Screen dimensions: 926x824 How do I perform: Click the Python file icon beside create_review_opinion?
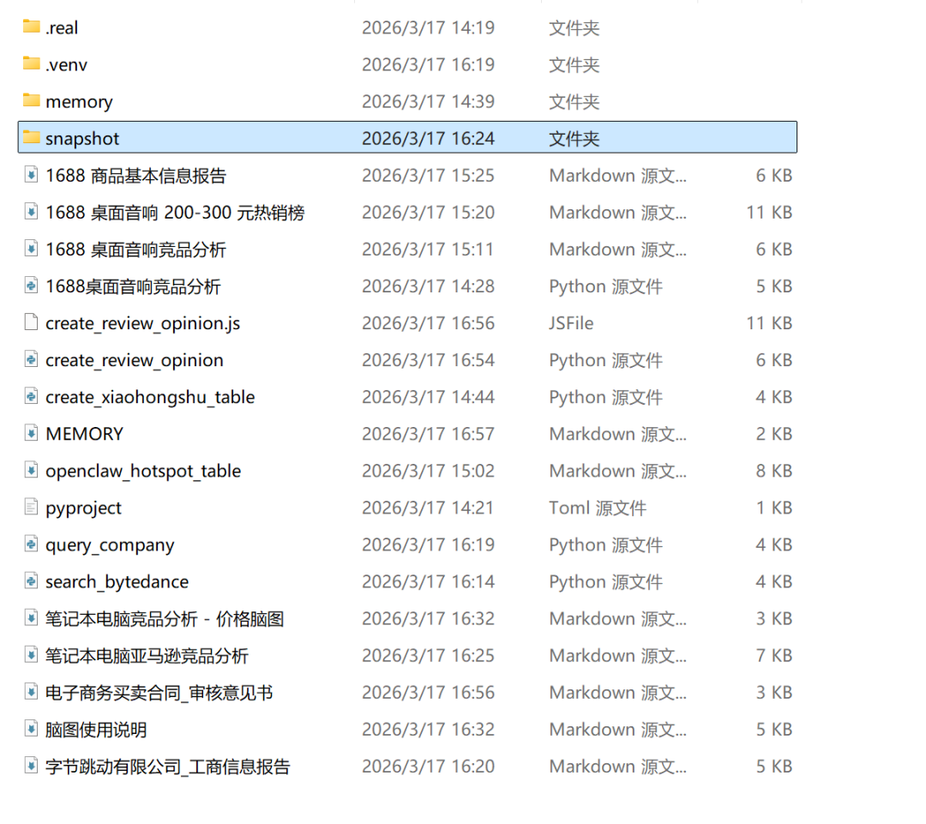[x=31, y=360]
